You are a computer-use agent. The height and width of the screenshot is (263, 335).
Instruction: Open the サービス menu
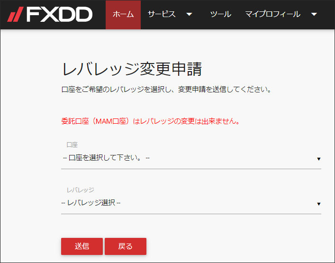[162, 14]
